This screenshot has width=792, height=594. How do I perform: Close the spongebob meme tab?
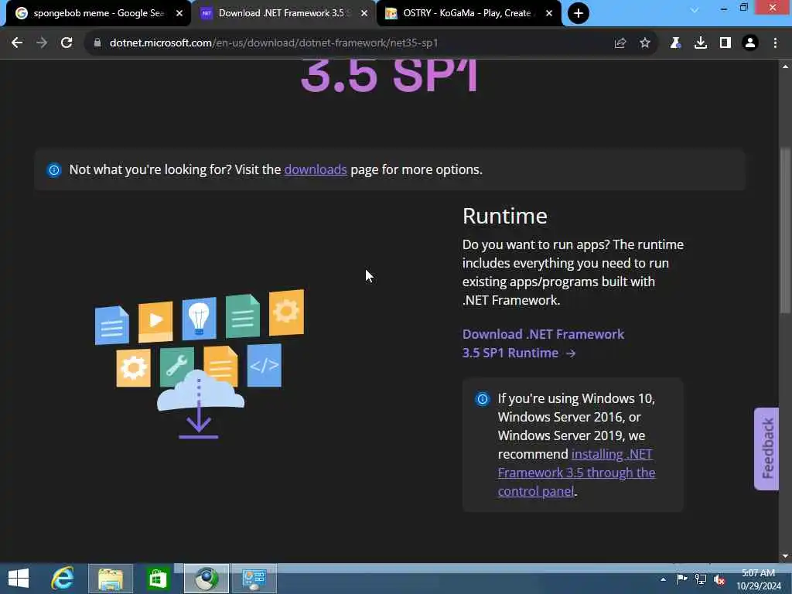(x=179, y=13)
